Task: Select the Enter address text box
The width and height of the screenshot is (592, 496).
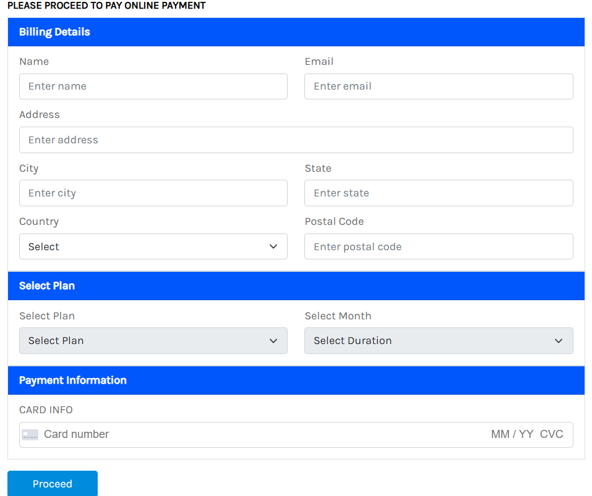Action: 296,140
